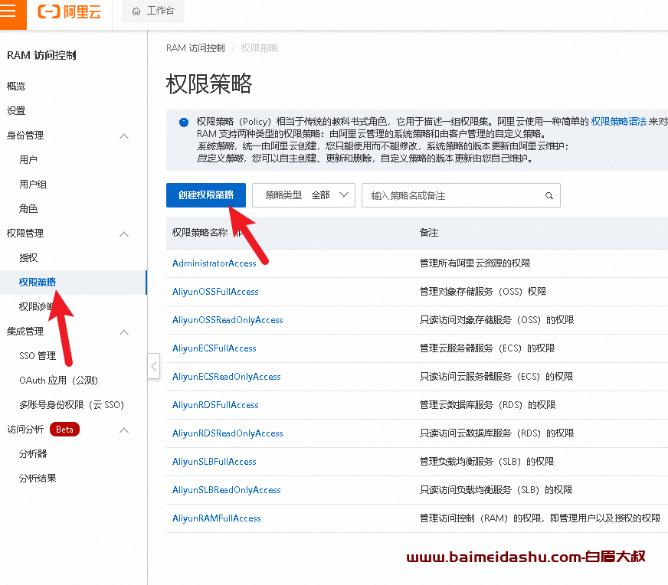Collapse the 权限管理 section

click(x=124, y=234)
